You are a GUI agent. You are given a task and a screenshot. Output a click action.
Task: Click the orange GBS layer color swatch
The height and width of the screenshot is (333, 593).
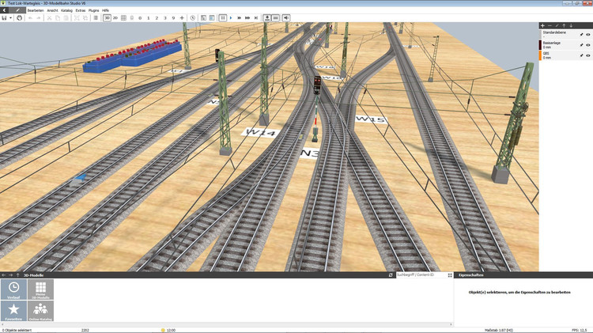tap(540, 56)
